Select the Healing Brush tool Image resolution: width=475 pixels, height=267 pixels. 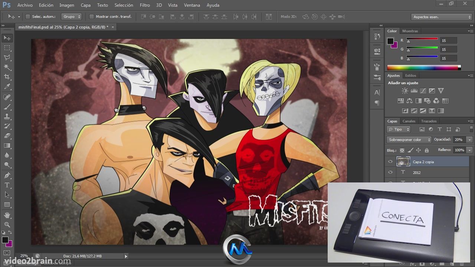point(7,97)
